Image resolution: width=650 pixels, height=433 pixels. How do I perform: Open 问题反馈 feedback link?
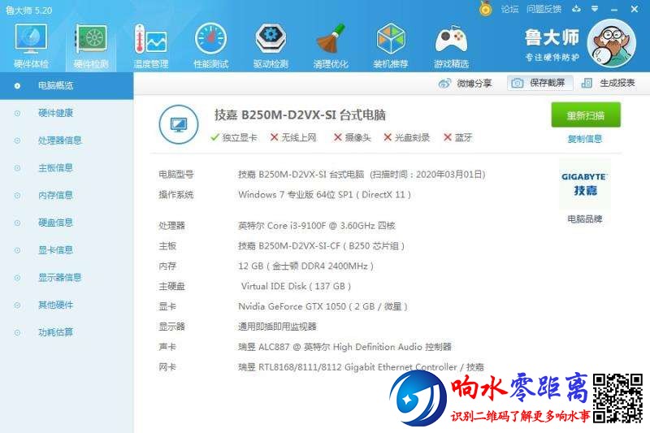[x=544, y=9]
